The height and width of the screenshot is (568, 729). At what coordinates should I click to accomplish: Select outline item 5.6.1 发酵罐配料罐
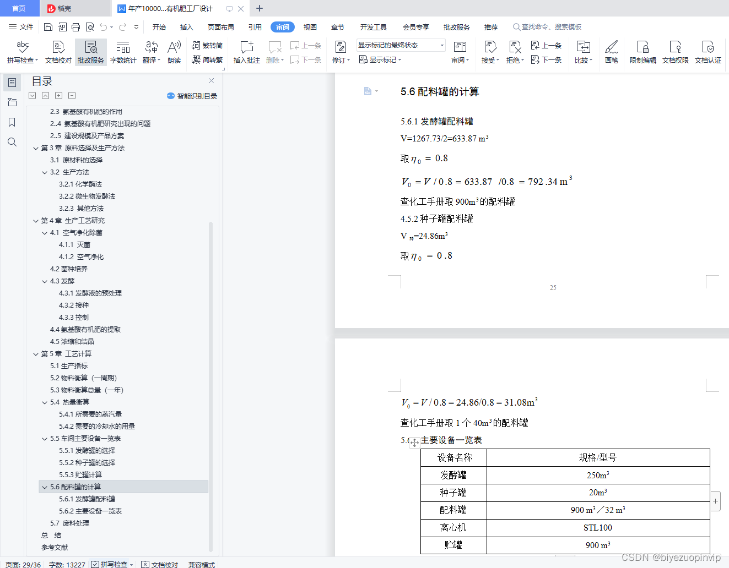[x=87, y=499]
